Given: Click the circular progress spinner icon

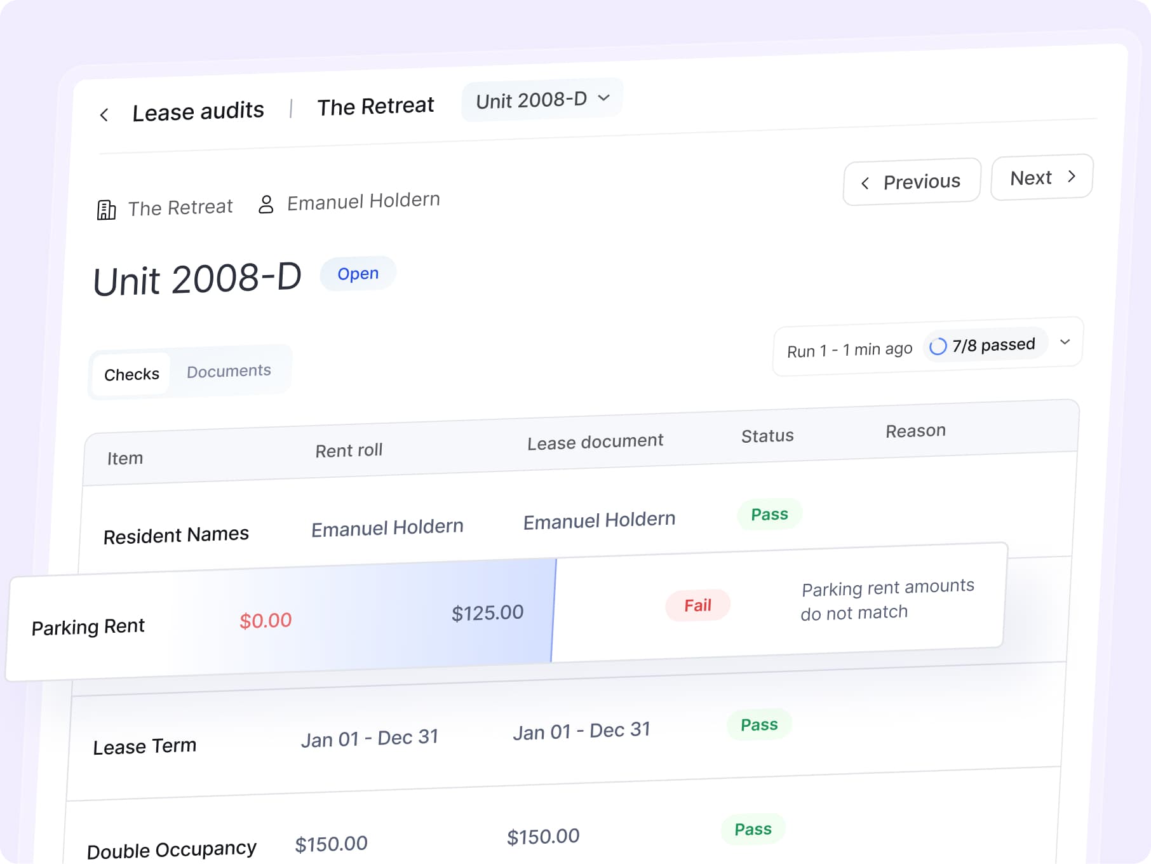Looking at the screenshot, I should coord(937,347).
